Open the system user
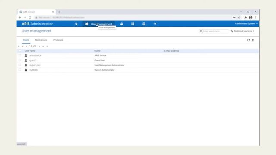 tap(34, 70)
